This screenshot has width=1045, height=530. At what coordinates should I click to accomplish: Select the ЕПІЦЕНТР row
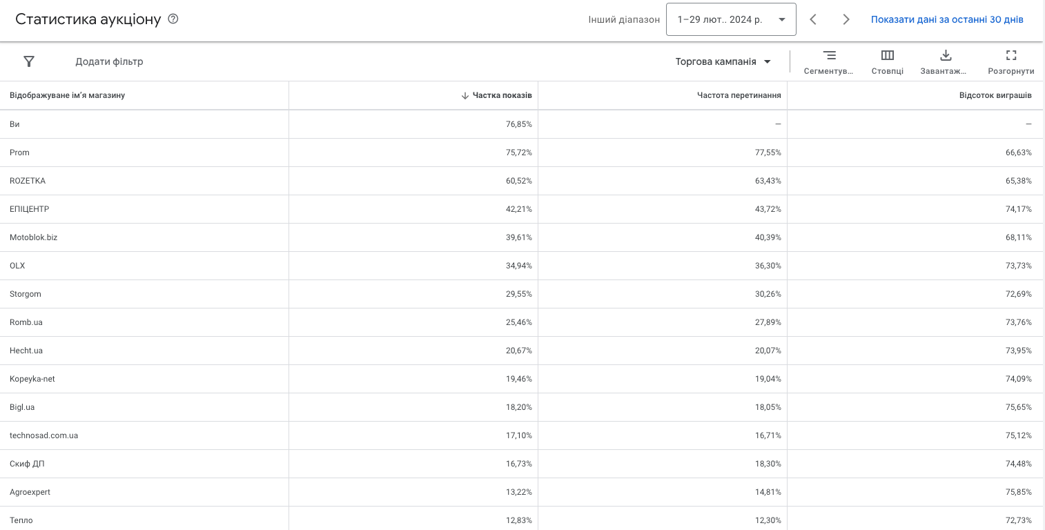(x=522, y=209)
